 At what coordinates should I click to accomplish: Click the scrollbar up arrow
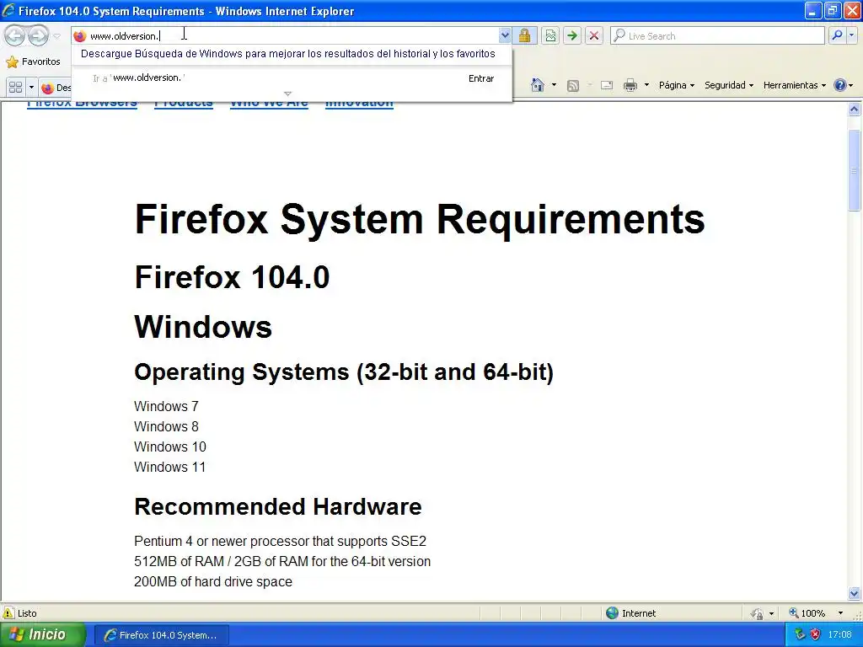[855, 110]
